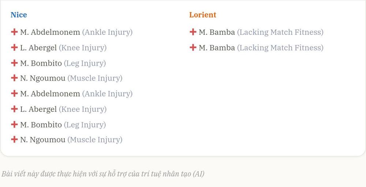
Task: Select the orange Lorient team heading
Action: [x=203, y=15]
